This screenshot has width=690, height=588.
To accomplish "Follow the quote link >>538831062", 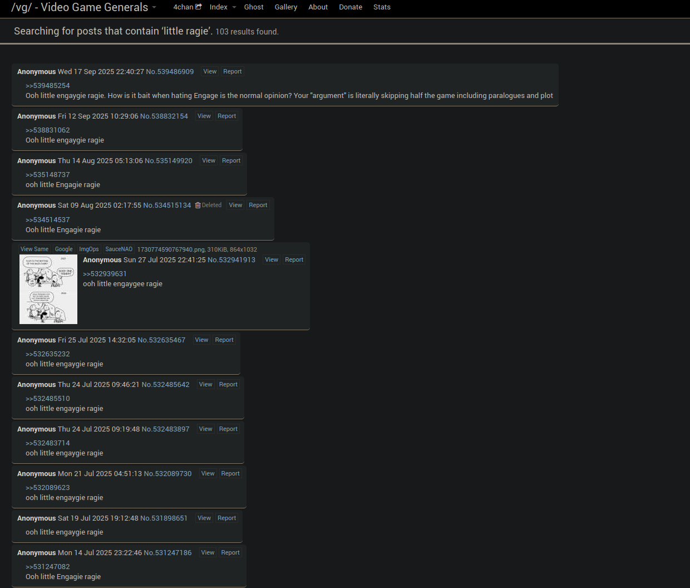I will click(48, 130).
